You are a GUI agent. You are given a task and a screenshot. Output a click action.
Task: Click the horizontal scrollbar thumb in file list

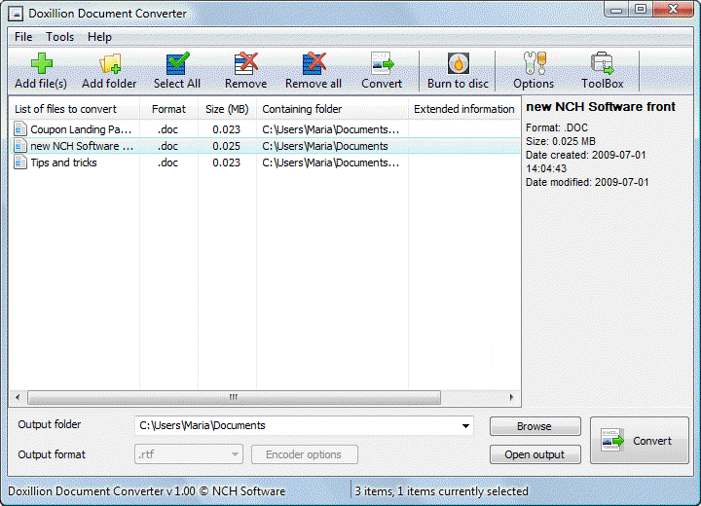(234, 397)
